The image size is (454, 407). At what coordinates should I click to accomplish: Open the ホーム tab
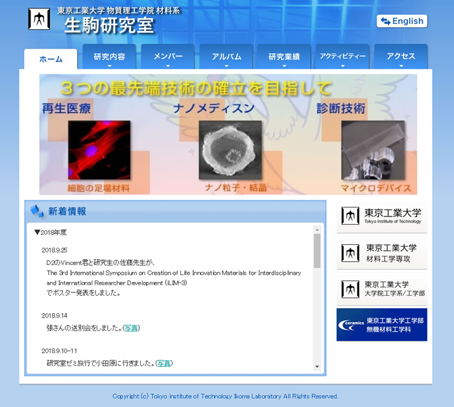click(x=51, y=59)
